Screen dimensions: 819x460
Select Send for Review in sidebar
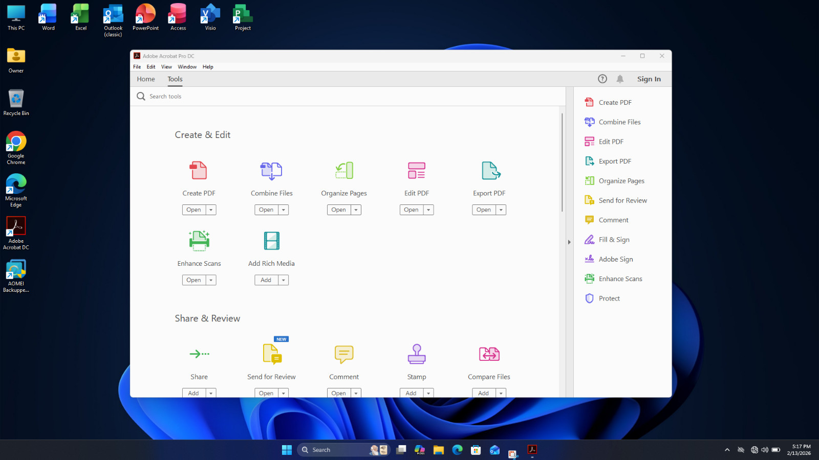[x=616, y=200]
